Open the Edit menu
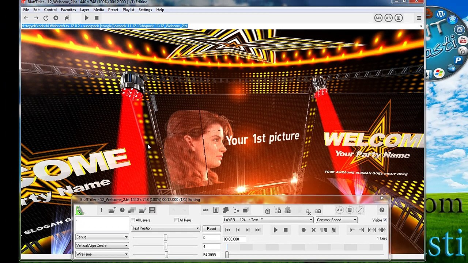Screen dimensions: 468x263 (x=37, y=10)
